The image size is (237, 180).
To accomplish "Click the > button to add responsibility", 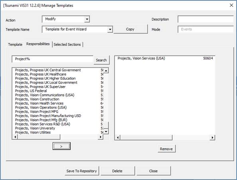I will (61, 146).
